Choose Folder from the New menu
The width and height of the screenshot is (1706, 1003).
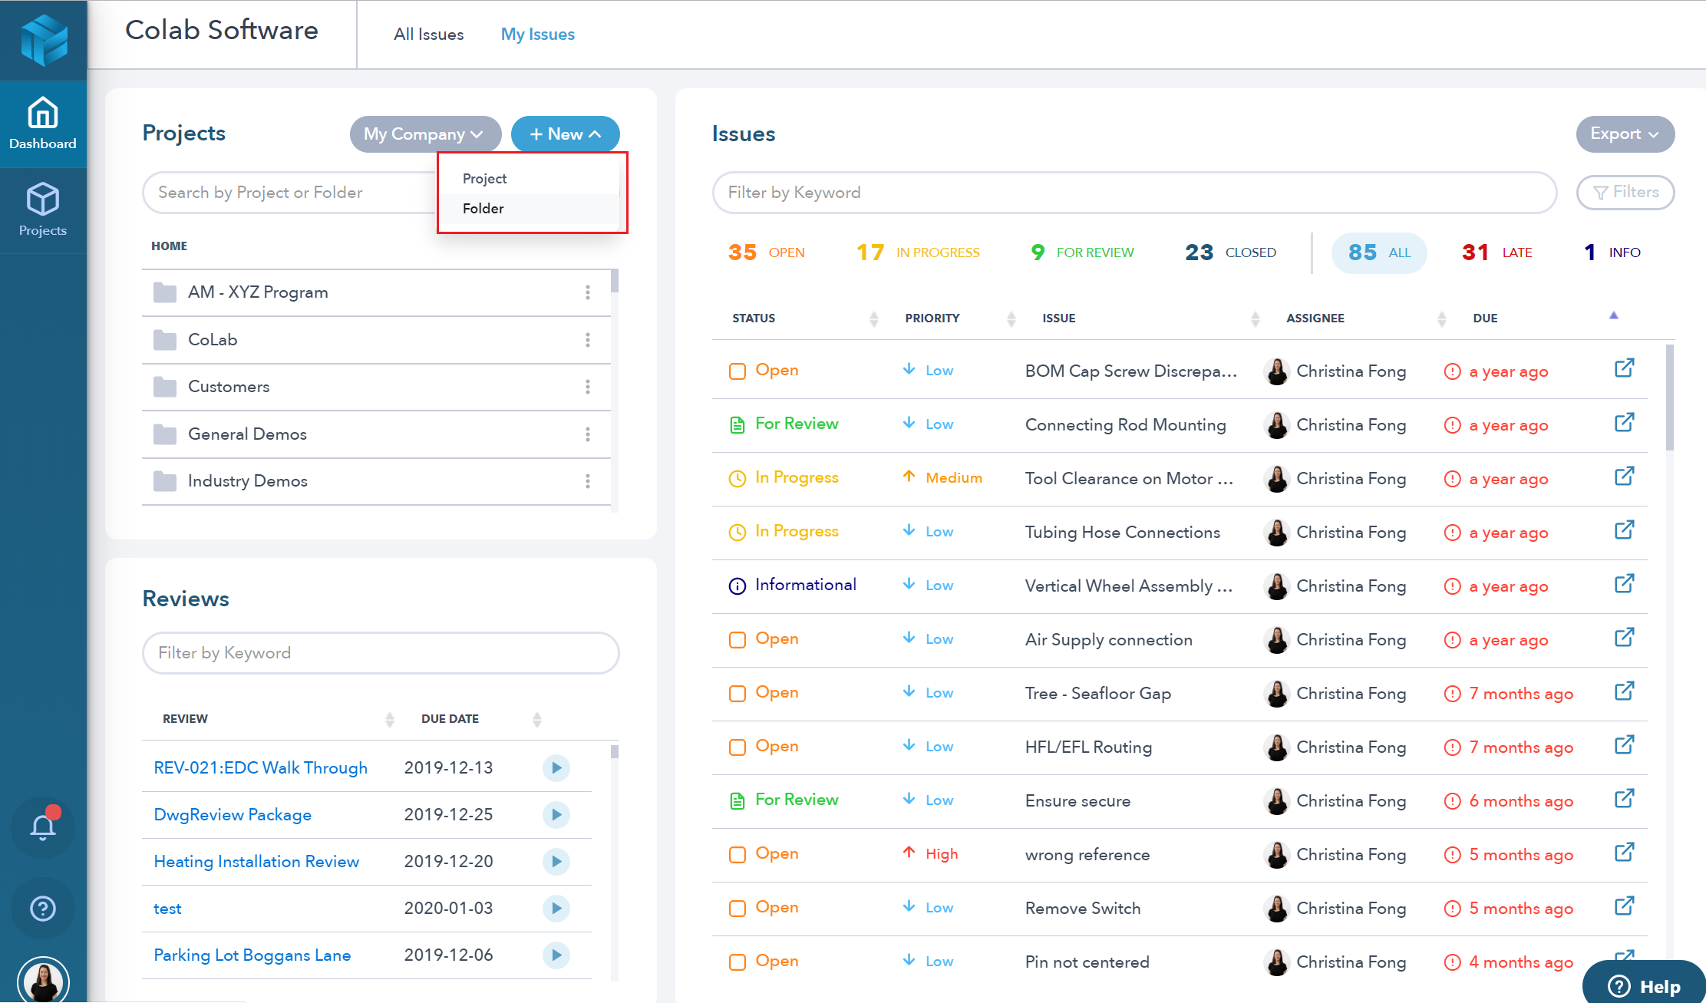tap(530, 209)
